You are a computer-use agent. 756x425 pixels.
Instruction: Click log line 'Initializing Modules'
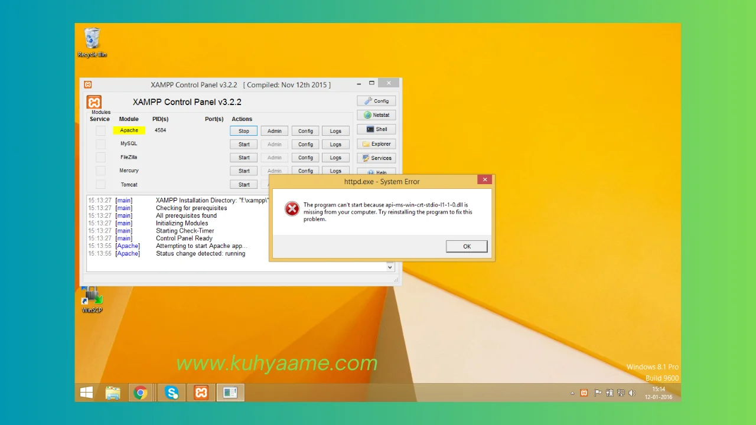pos(182,223)
